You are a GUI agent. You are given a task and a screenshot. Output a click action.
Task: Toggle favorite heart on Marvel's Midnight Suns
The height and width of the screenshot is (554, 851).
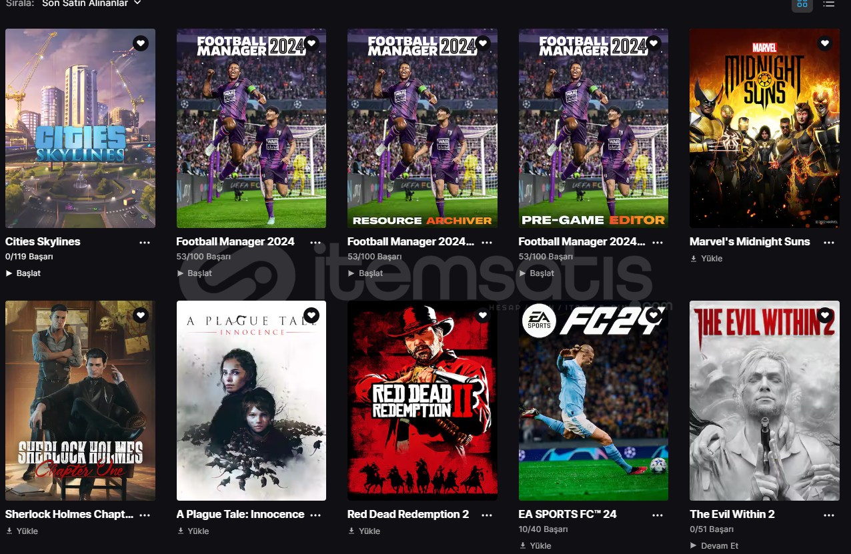[825, 43]
